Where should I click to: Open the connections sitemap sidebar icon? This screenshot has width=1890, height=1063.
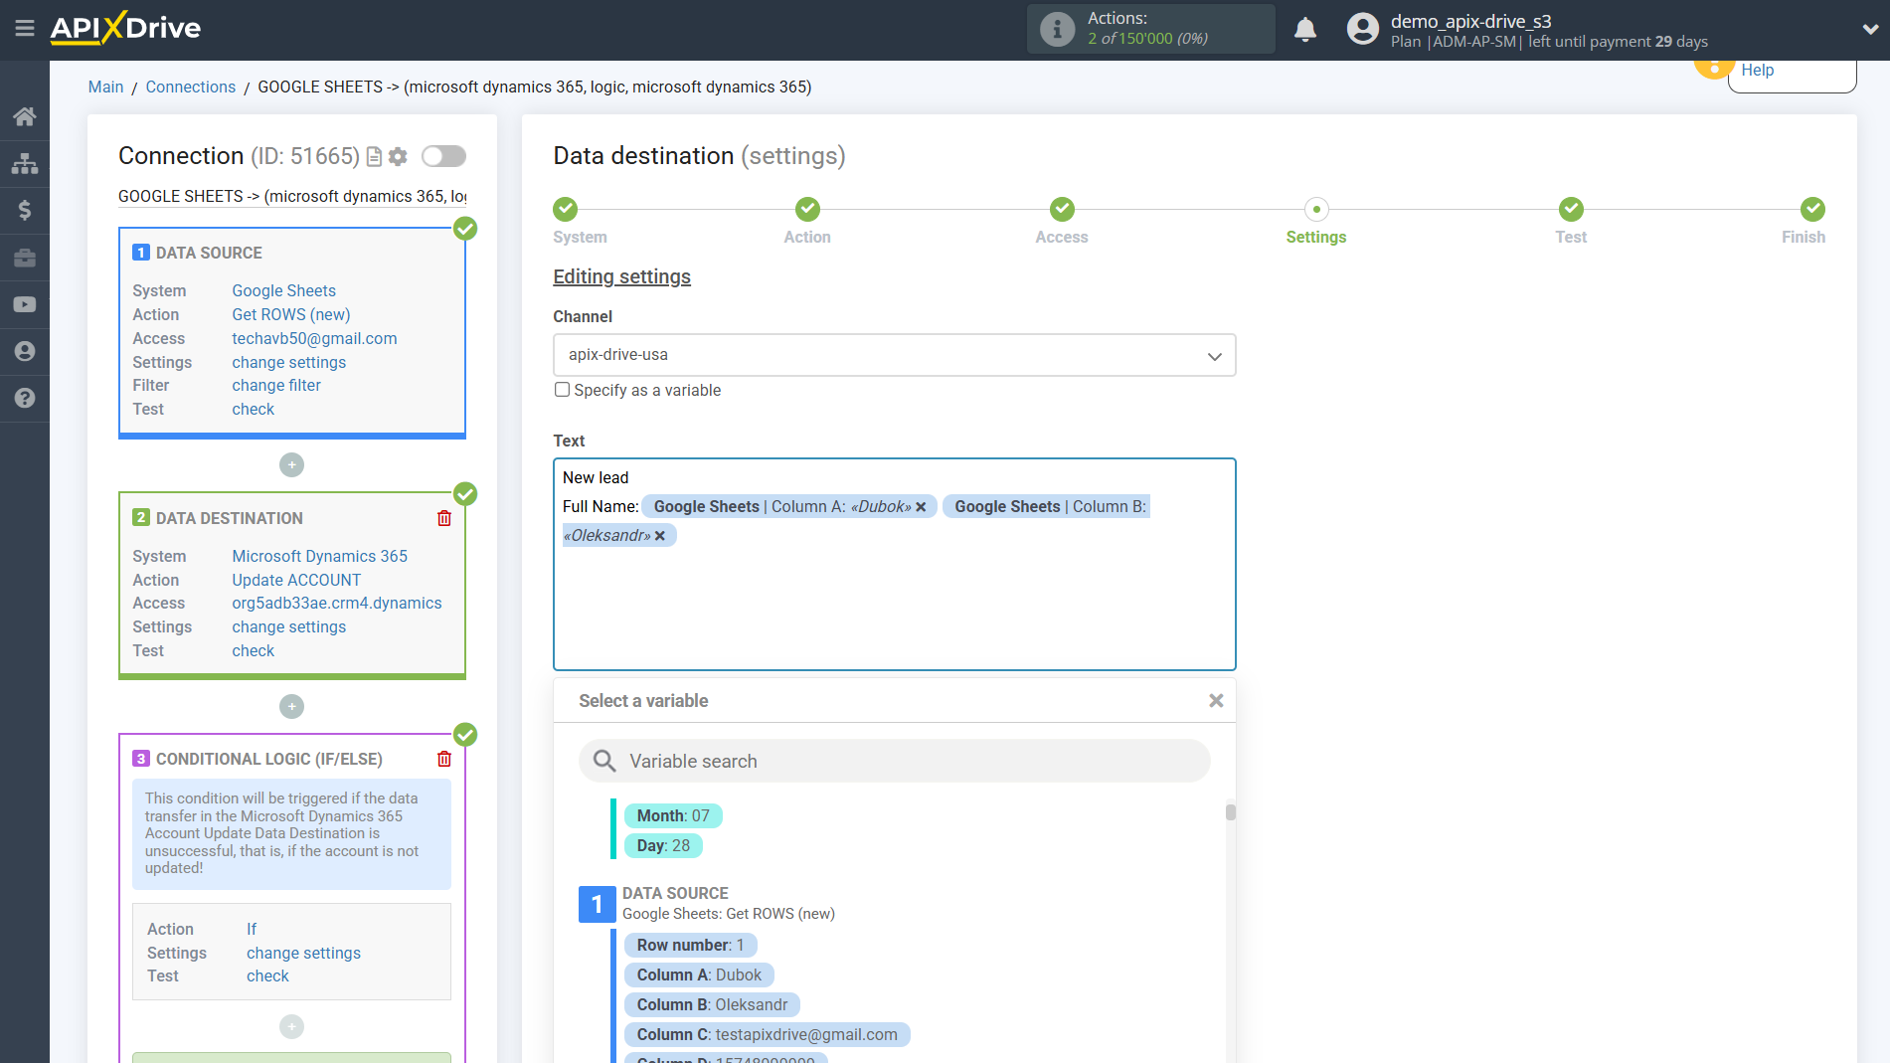click(x=25, y=163)
